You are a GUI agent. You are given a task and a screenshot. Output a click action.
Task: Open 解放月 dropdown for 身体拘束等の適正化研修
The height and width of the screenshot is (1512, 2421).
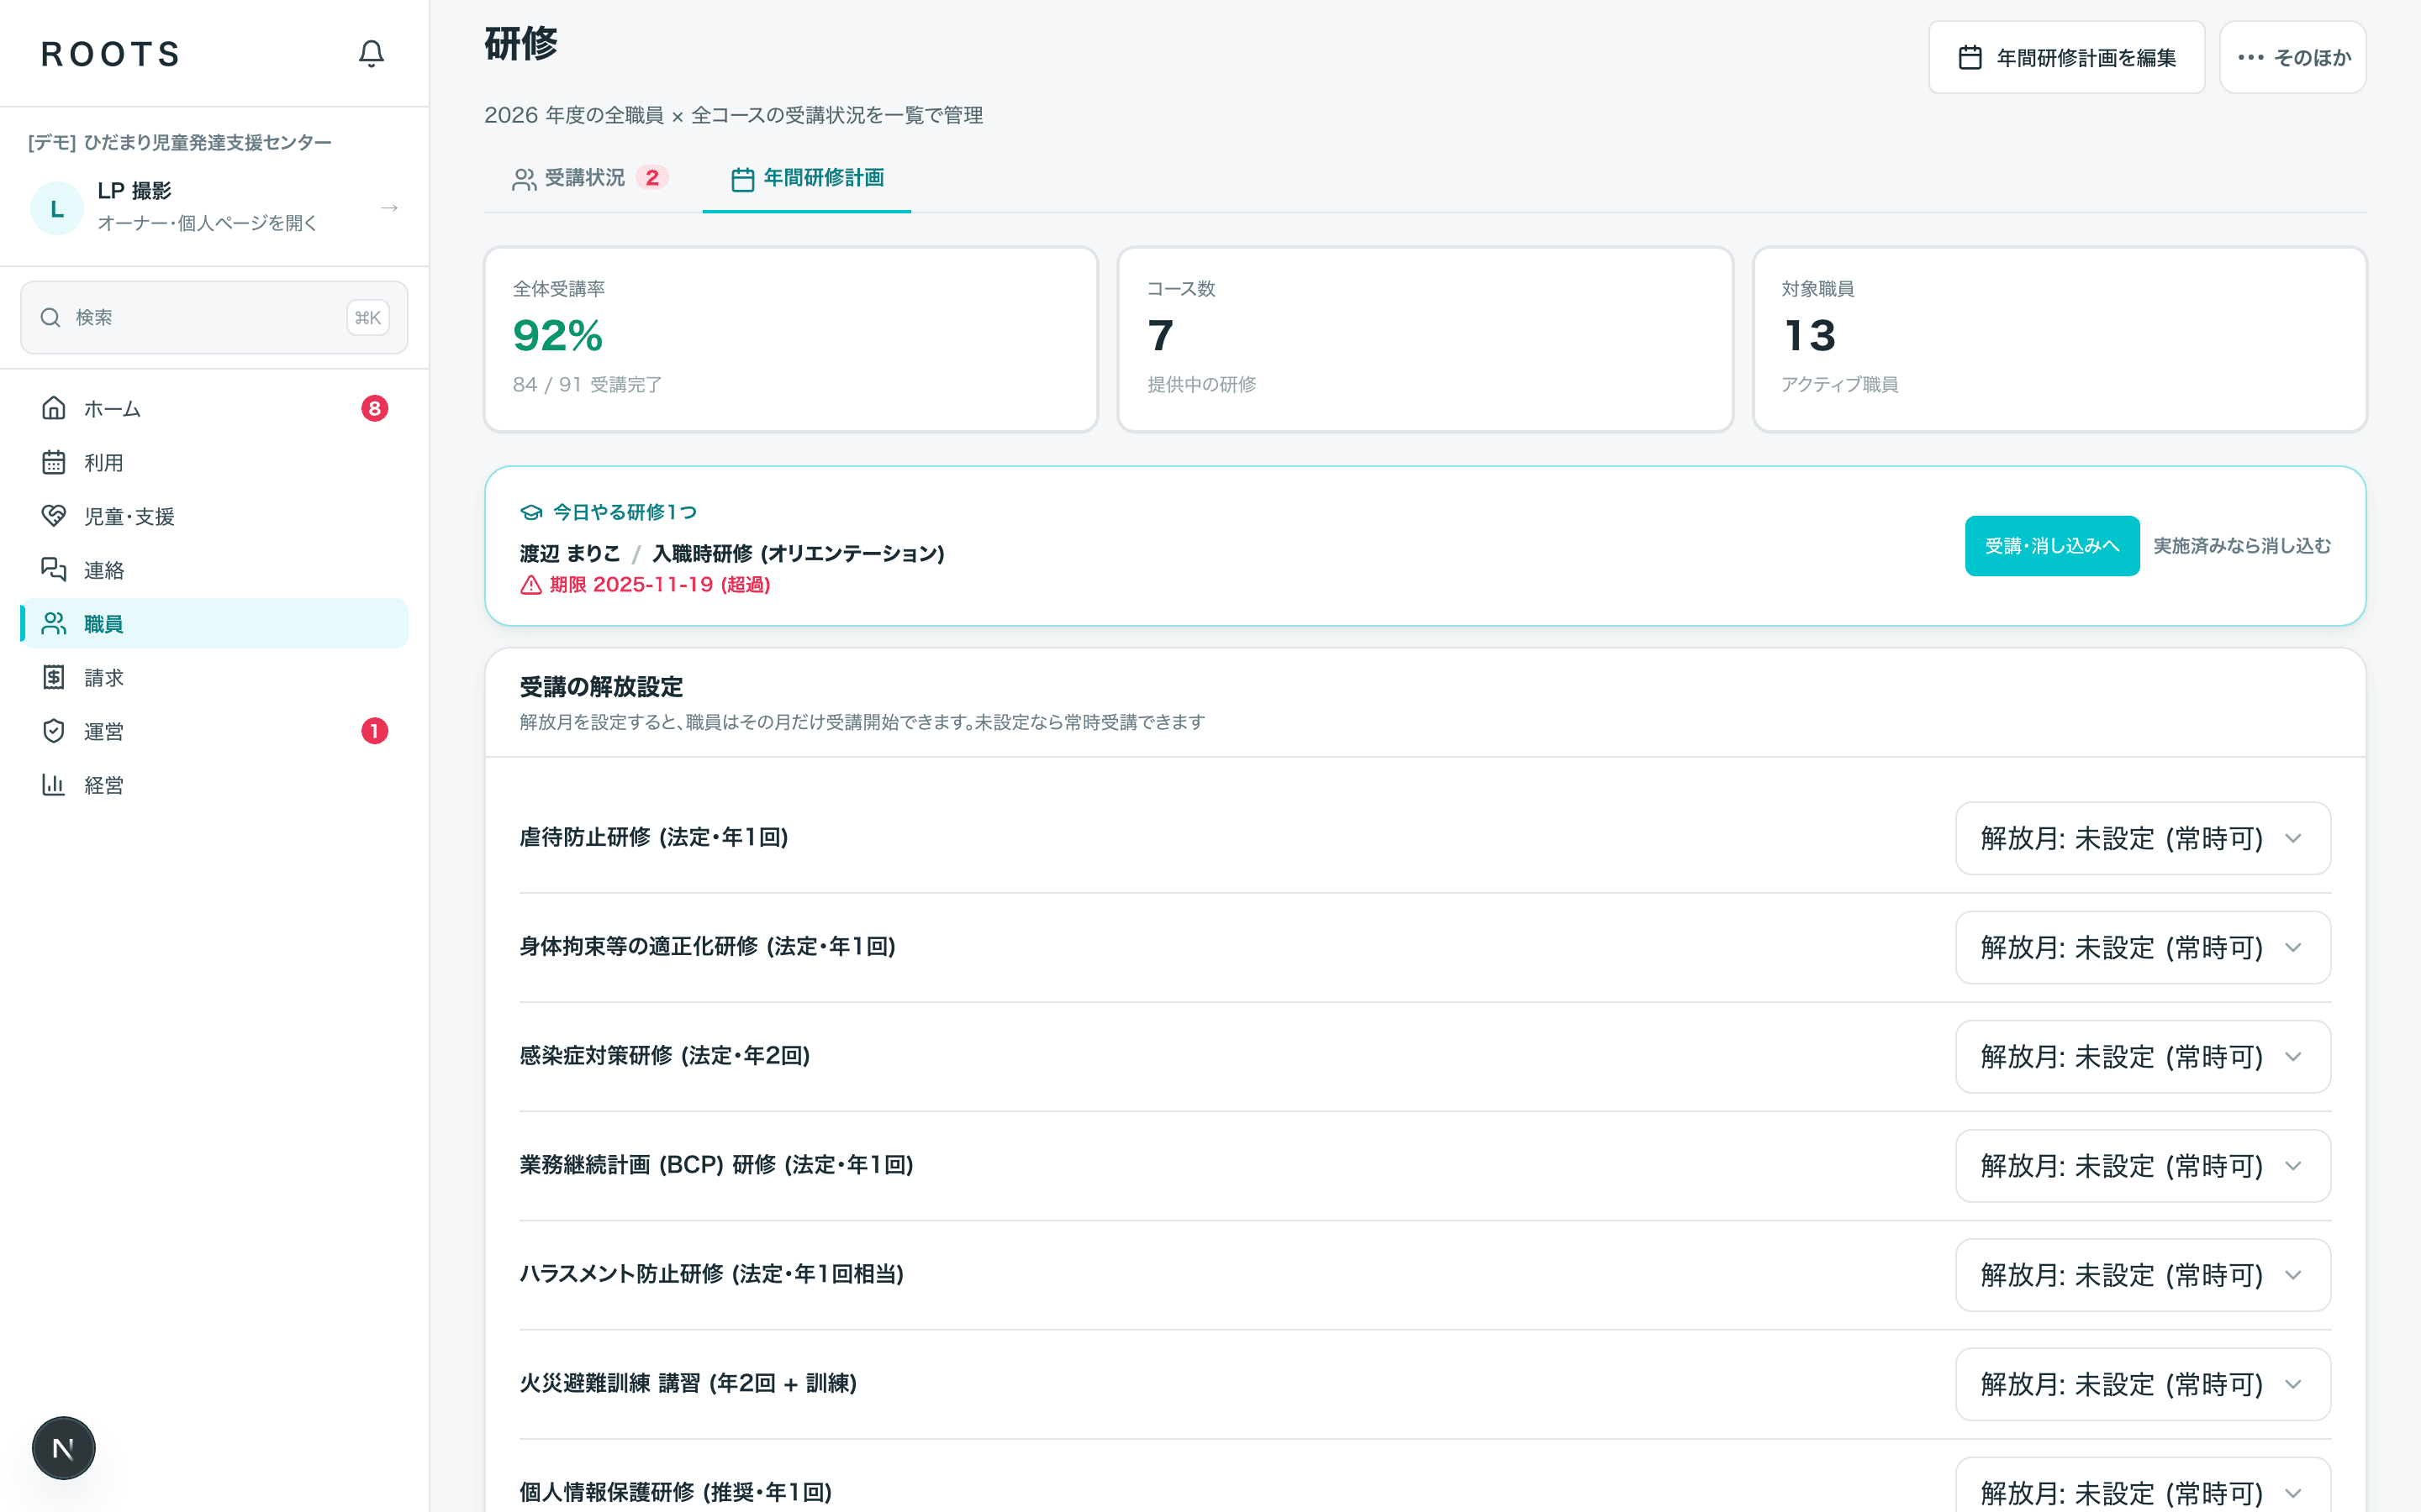pyautogui.click(x=2143, y=947)
